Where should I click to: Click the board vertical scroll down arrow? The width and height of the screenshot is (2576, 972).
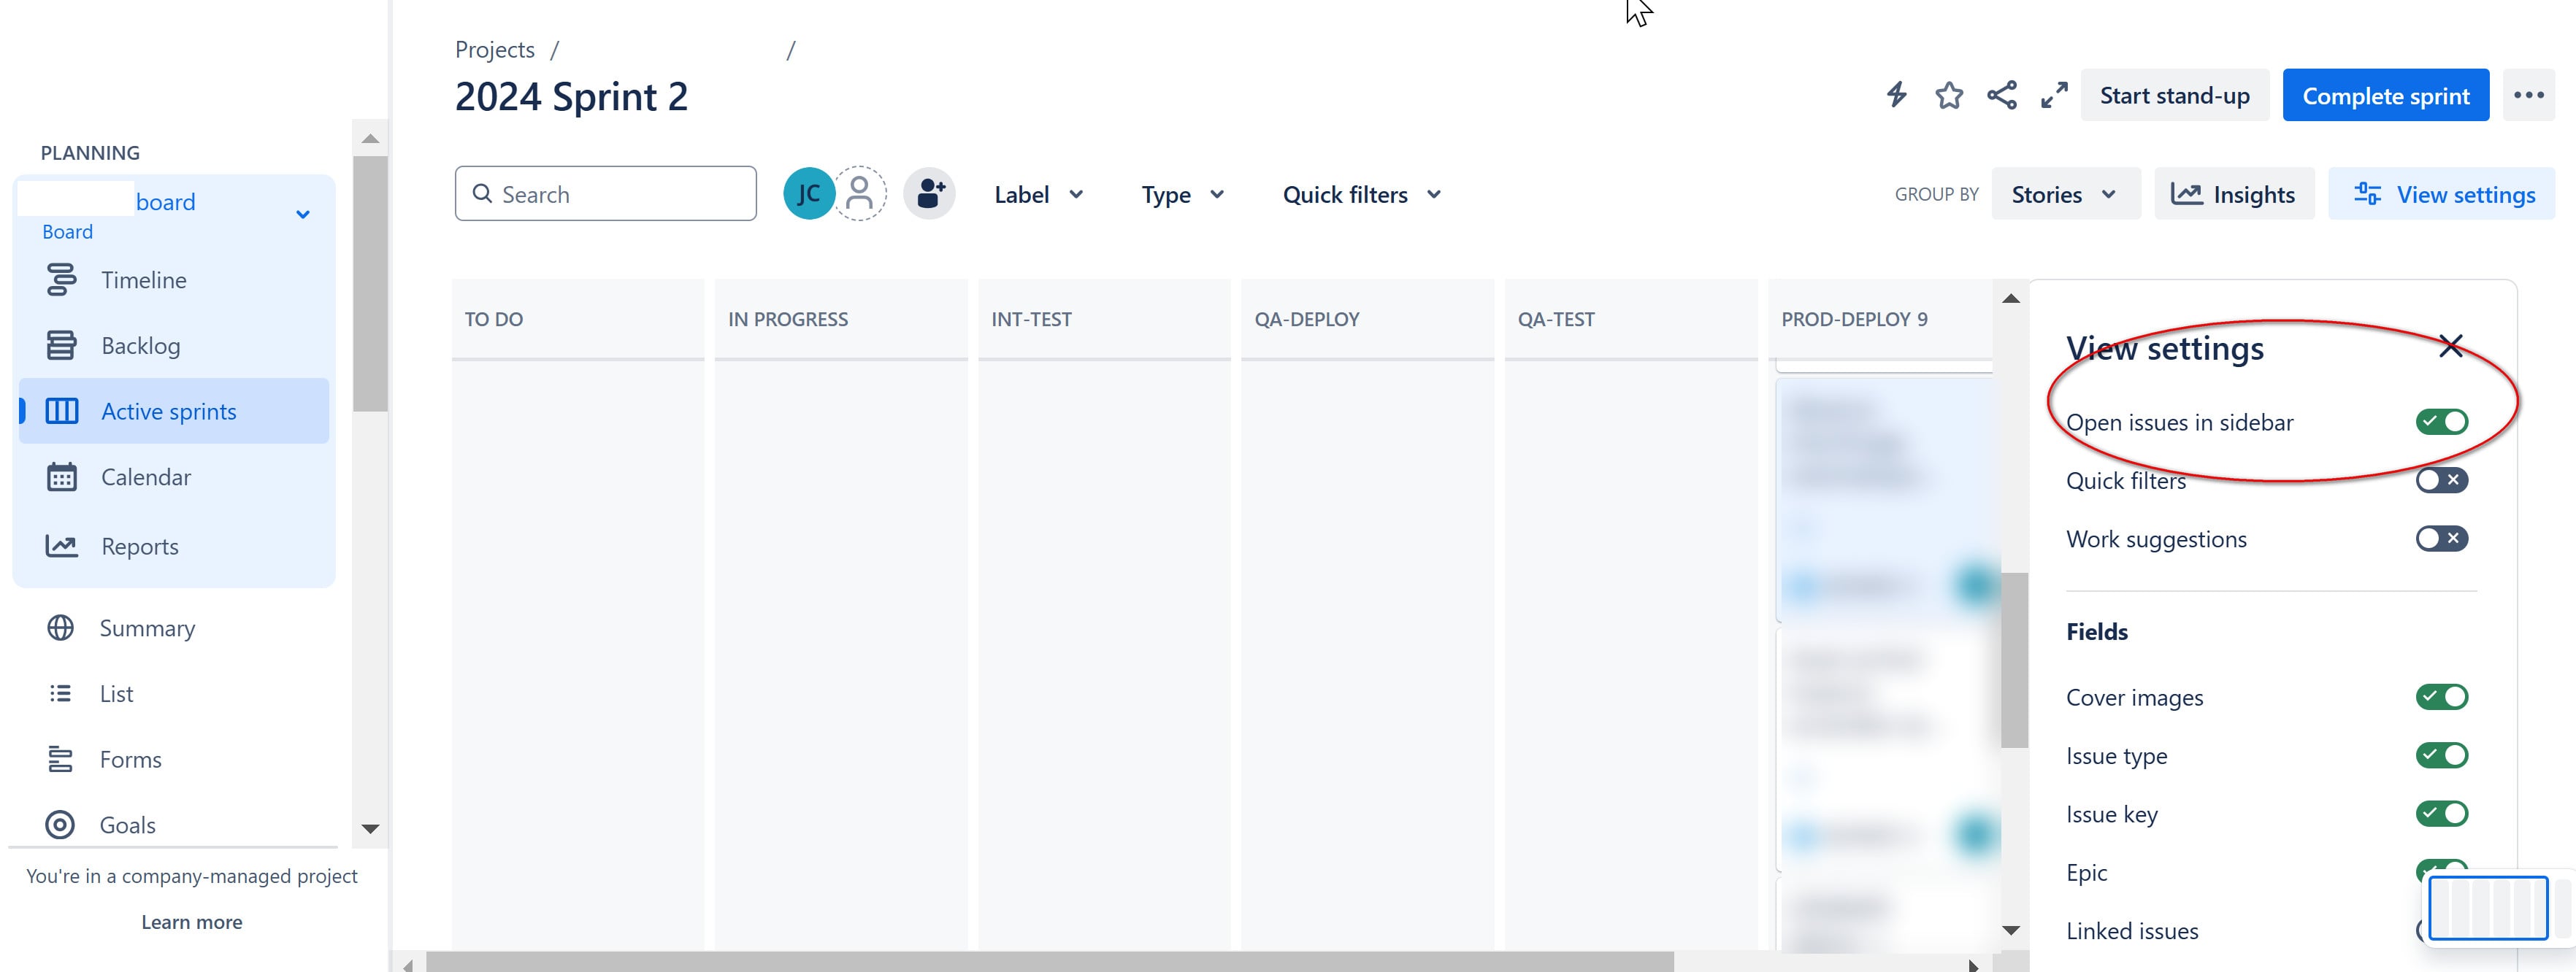(x=2011, y=930)
